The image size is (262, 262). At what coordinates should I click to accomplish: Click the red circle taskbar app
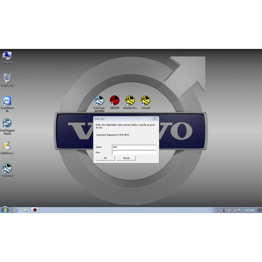tap(35, 210)
